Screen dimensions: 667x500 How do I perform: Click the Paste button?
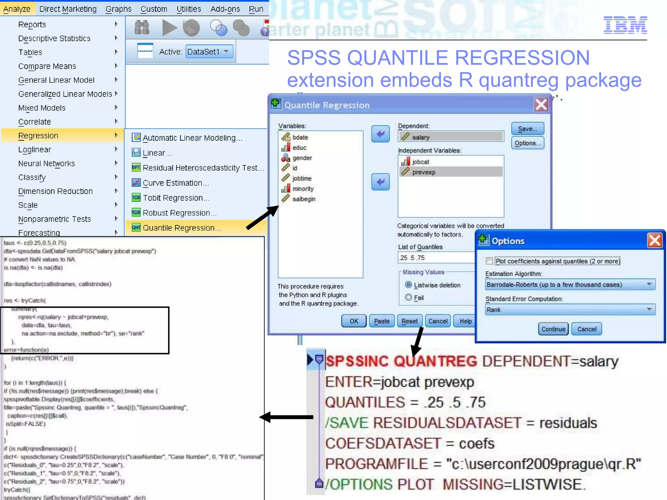382,321
